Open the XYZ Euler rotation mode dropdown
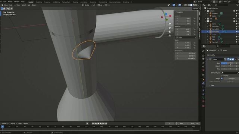The height and width of the screenshot is (134, 239). [186, 37]
